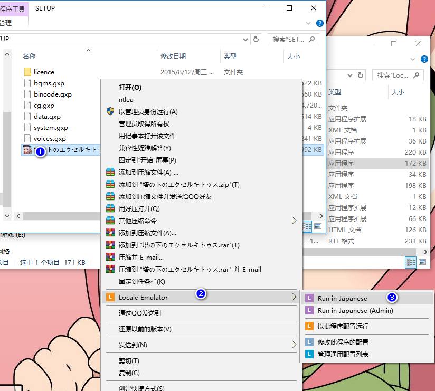Image resolution: width=435 pixels, height=391 pixels.
Task: Click the archive icon beside 用好压打开(Q)
Action: point(110,208)
